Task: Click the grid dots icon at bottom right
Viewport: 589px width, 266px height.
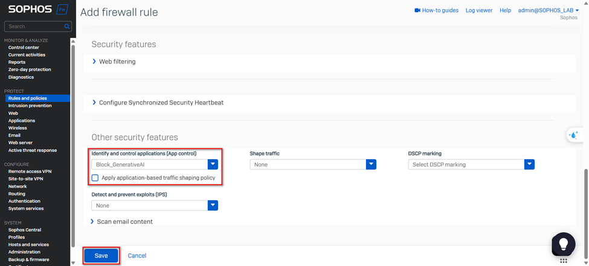Action: coord(563,261)
